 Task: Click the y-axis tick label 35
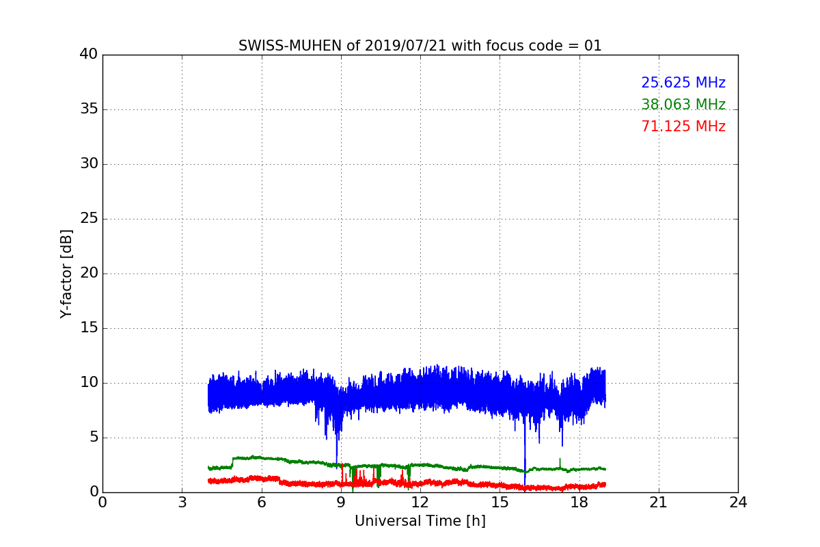pos(89,109)
